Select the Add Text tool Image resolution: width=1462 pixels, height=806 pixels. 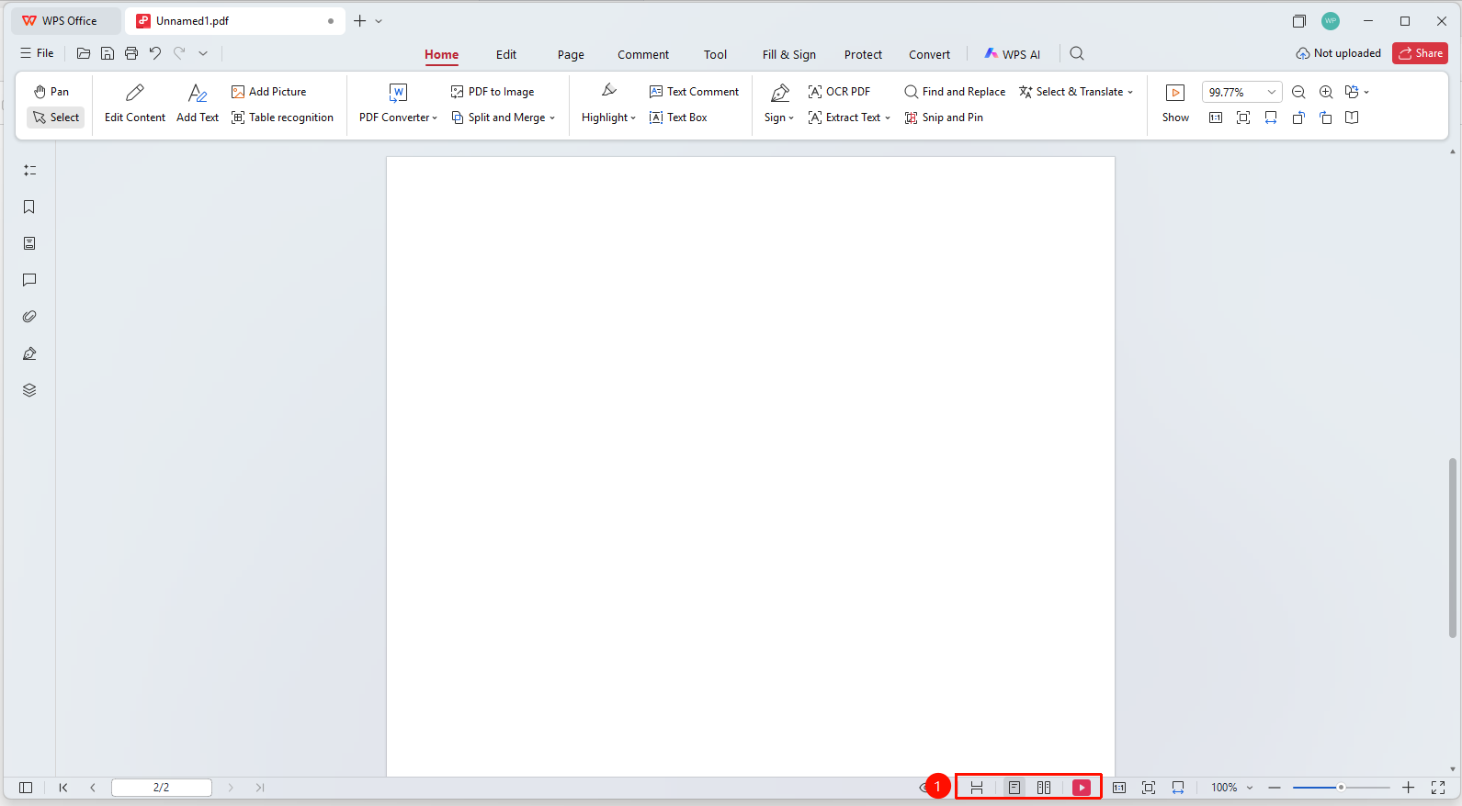(x=198, y=104)
